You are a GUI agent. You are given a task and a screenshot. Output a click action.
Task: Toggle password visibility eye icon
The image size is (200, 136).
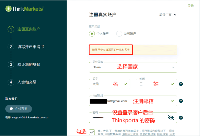click(171, 118)
